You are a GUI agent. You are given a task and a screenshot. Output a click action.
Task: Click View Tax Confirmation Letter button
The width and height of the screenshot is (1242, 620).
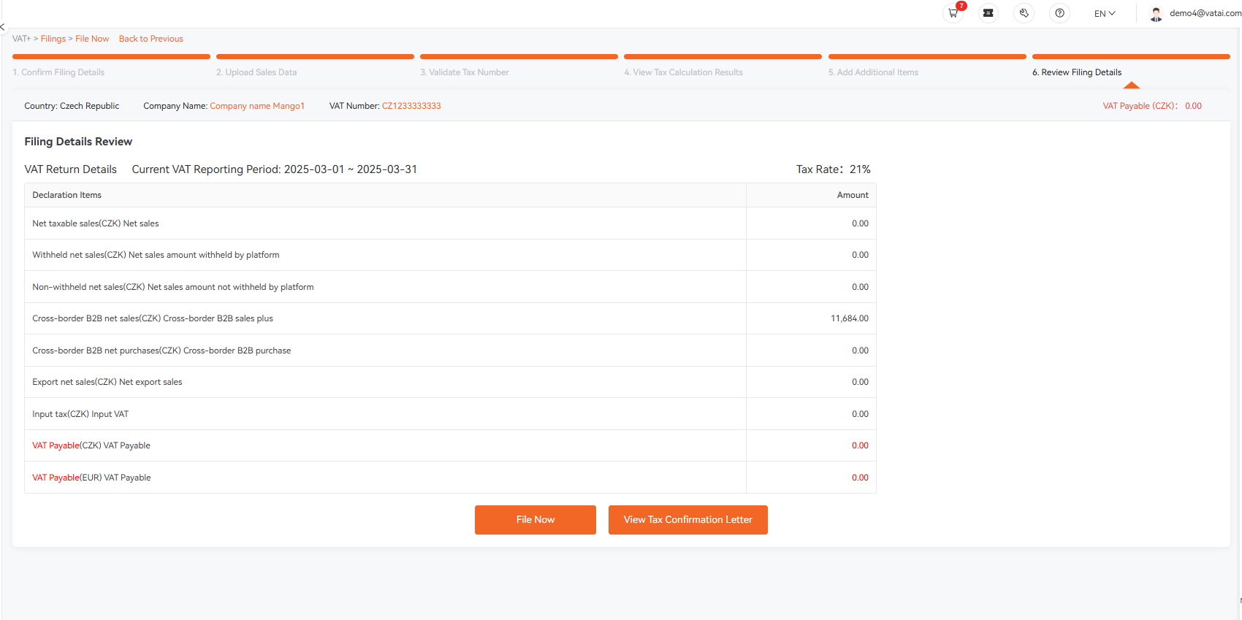[688, 520]
